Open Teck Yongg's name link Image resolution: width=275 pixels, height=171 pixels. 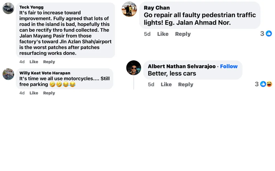31,7
